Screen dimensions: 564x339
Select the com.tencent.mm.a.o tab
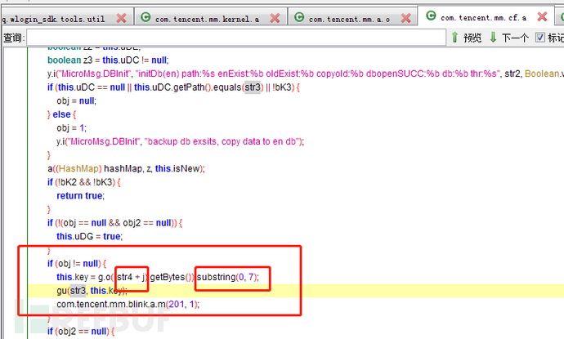[349, 19]
